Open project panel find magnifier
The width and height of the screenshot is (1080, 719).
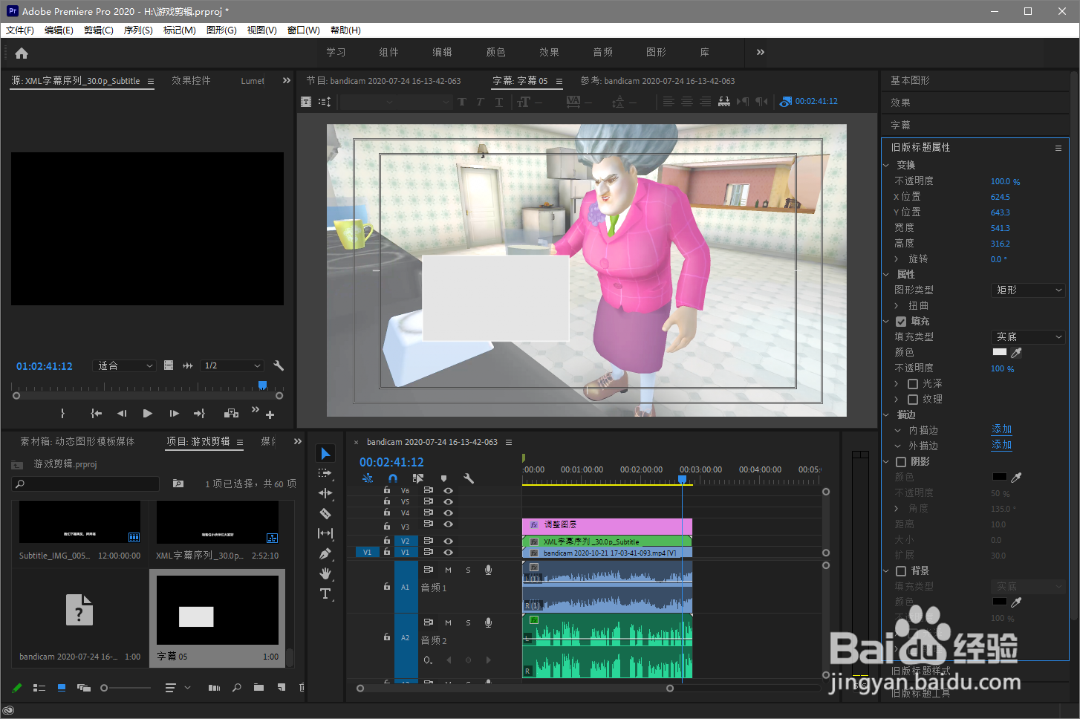236,688
